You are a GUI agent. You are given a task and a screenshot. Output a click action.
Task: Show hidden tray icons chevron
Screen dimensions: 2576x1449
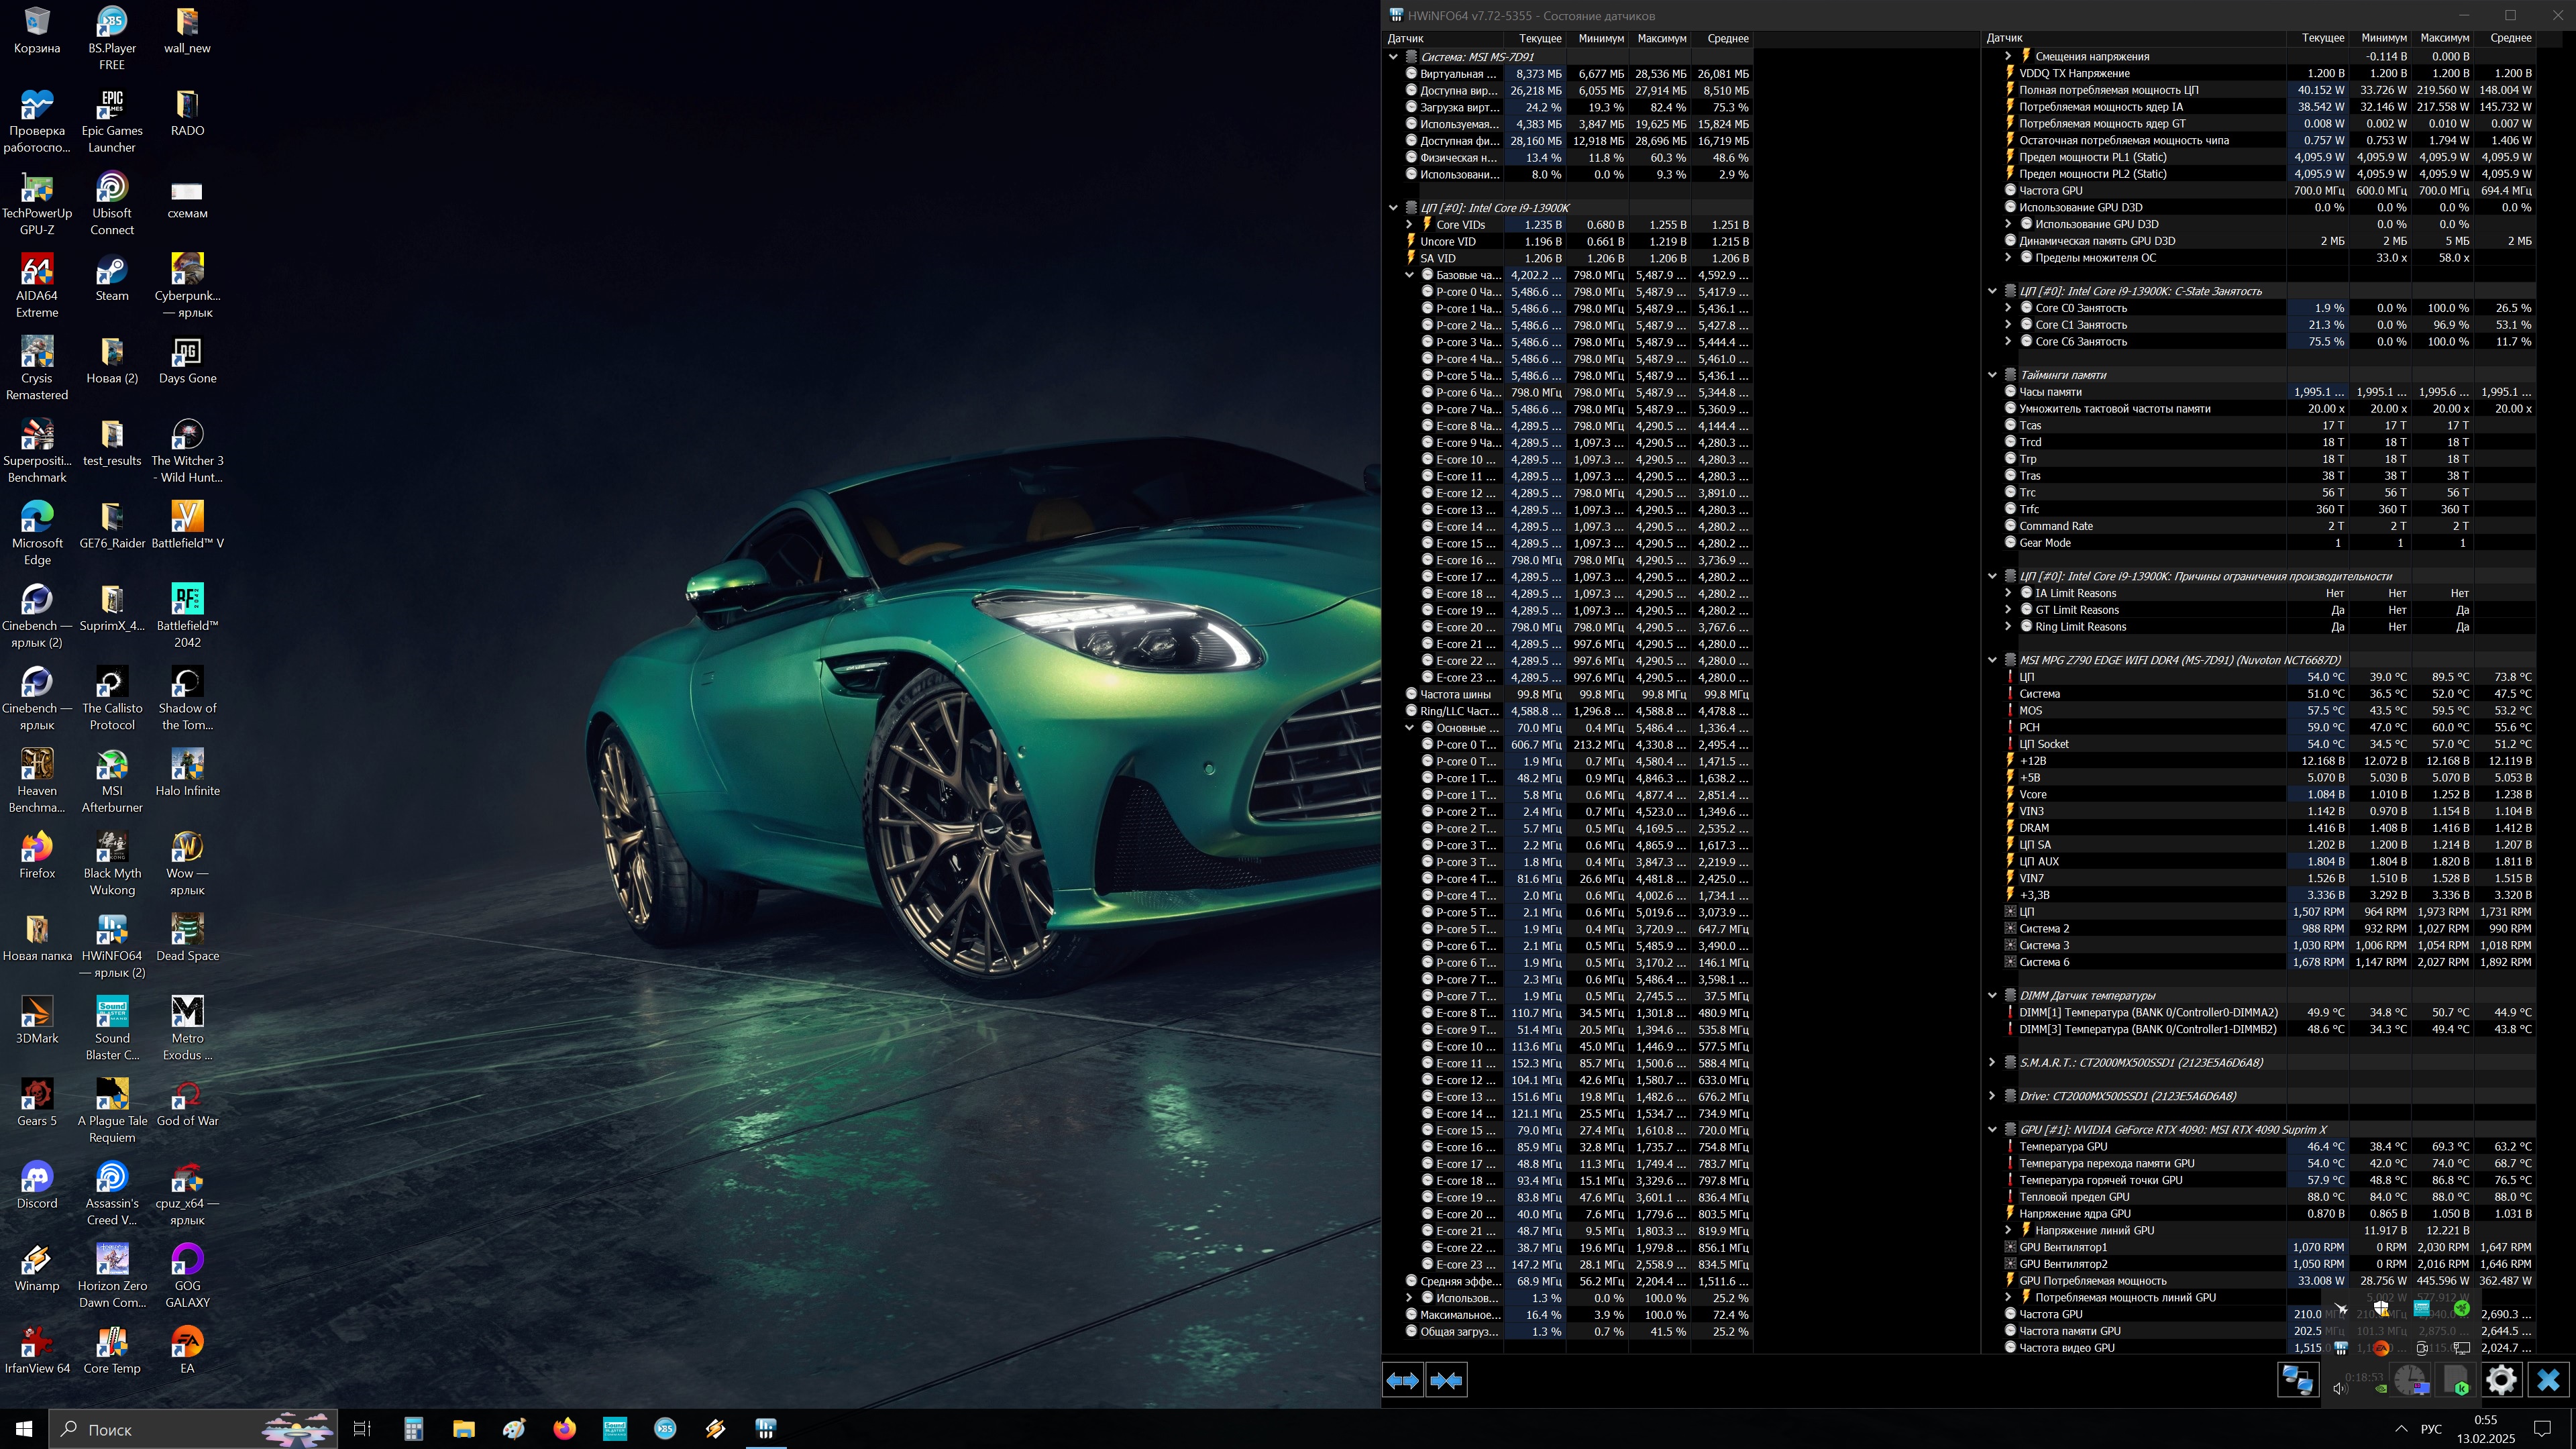(x=2401, y=1429)
